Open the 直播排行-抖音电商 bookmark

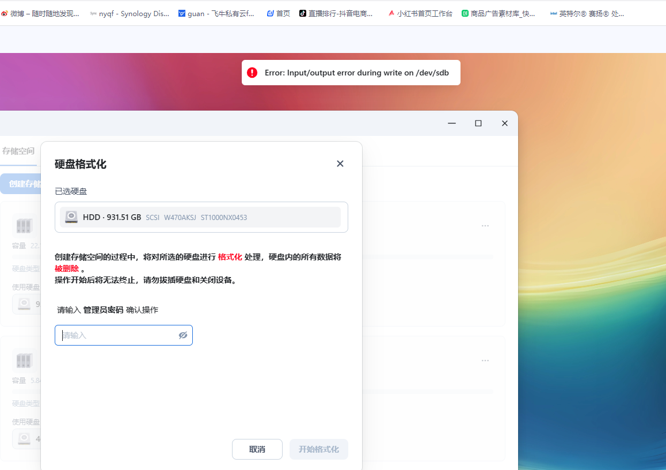click(336, 14)
